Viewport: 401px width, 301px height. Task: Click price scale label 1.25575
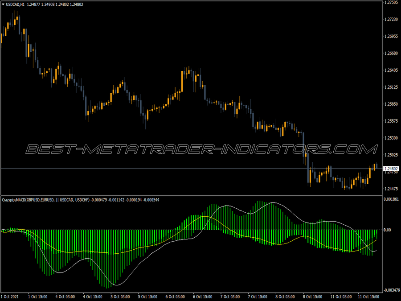coord(391,121)
